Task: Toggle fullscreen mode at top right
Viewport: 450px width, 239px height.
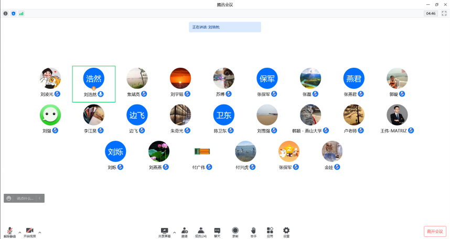Action: [x=444, y=13]
